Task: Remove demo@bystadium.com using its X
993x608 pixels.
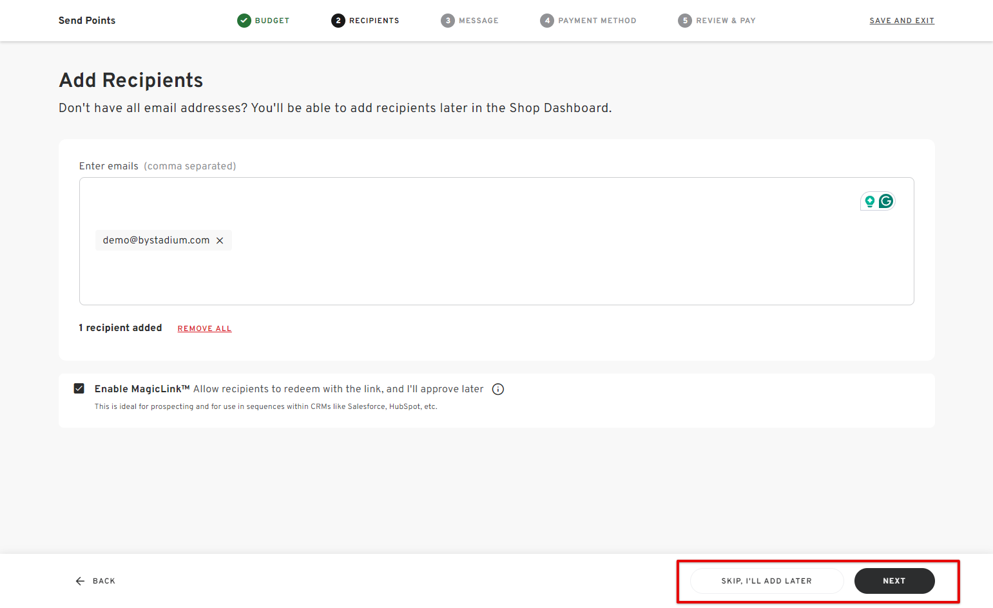Action: (220, 240)
